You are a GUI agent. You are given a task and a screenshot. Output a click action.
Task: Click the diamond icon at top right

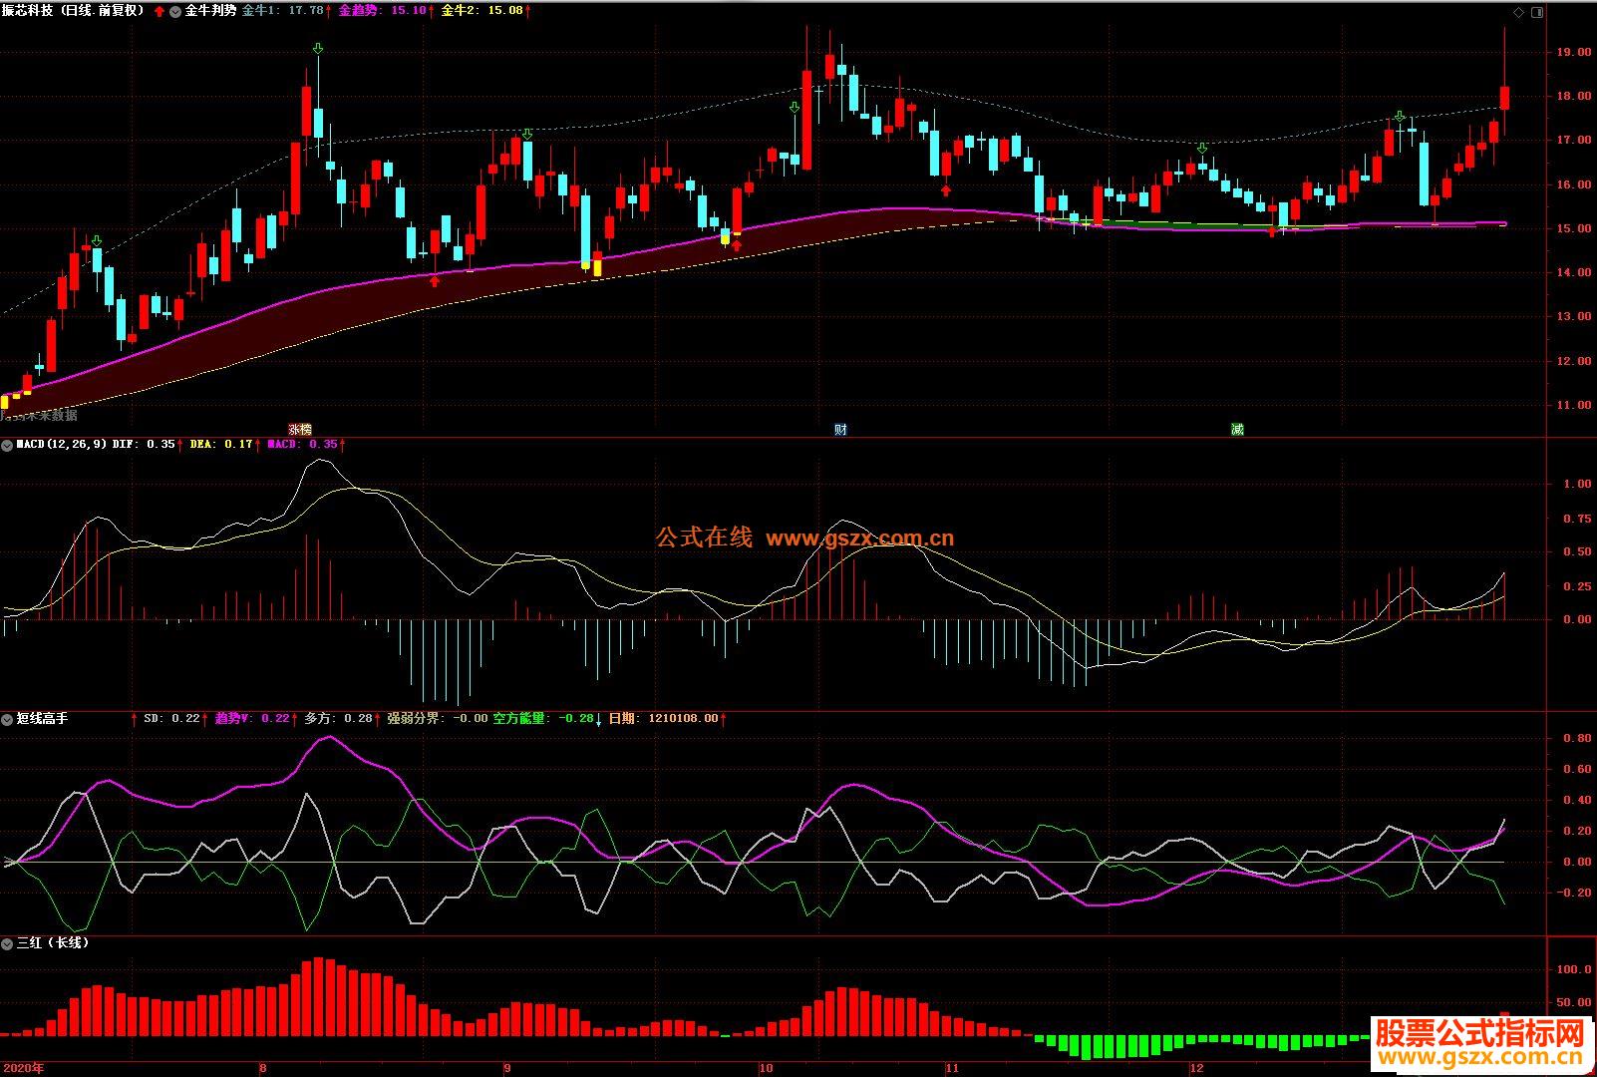pyautogui.click(x=1519, y=12)
